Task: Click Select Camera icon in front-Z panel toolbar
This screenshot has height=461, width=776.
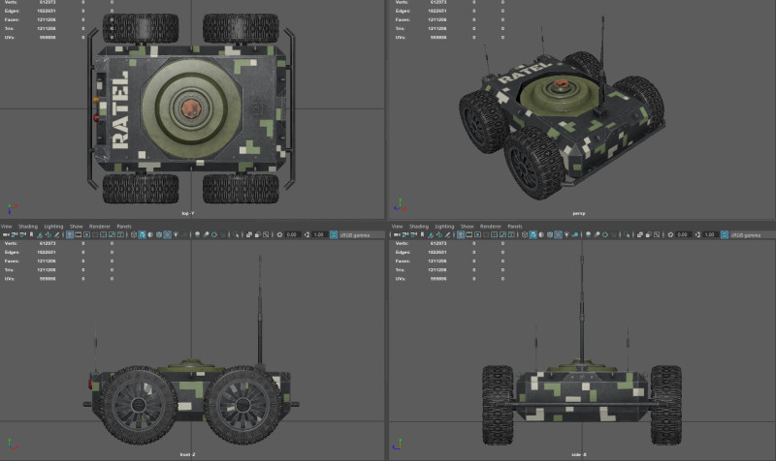Action: click(5, 234)
